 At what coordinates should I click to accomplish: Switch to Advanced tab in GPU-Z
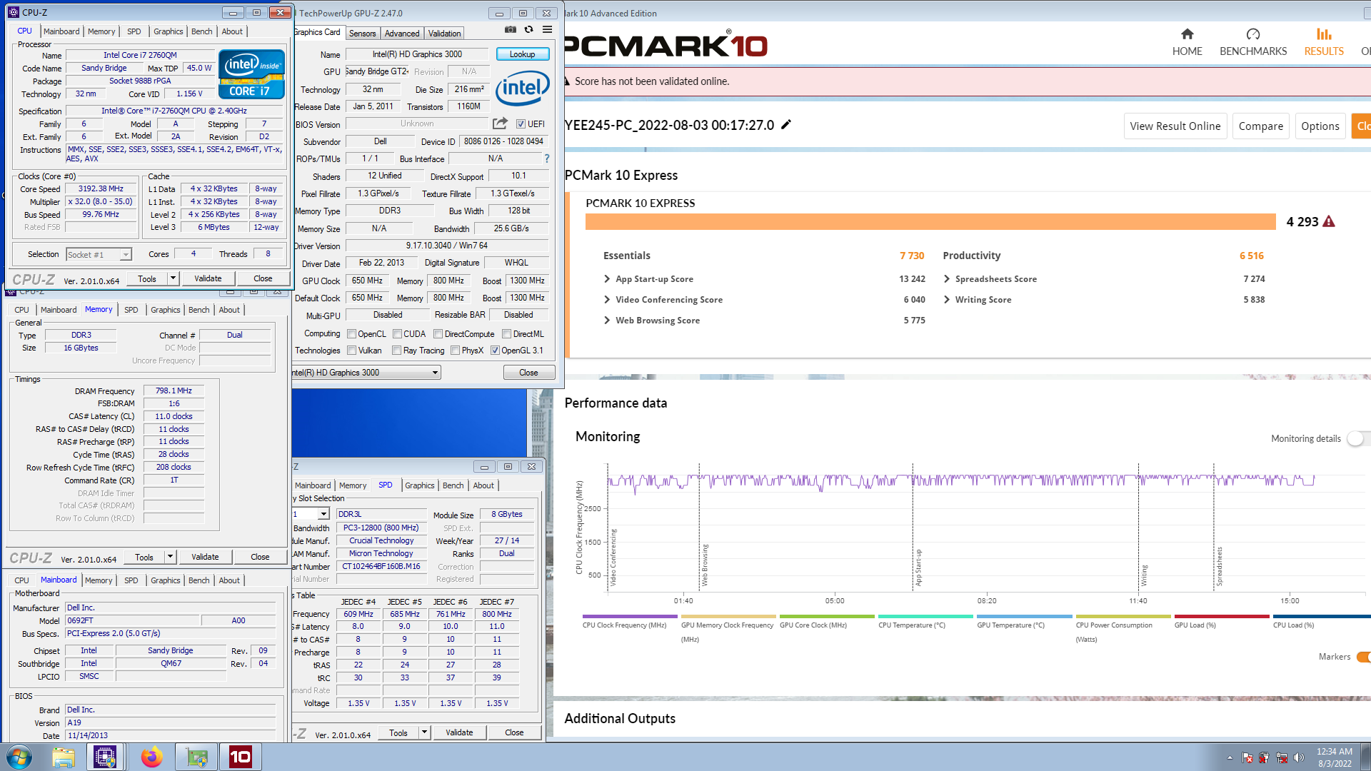tap(402, 34)
